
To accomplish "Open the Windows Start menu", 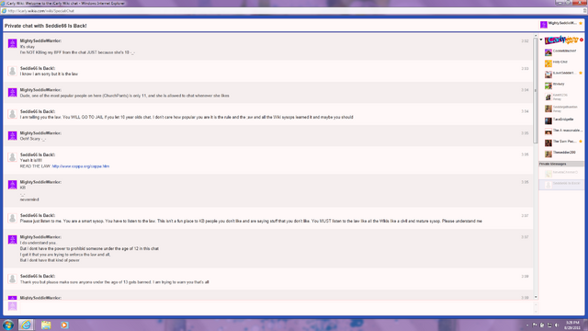I will coord(8,325).
